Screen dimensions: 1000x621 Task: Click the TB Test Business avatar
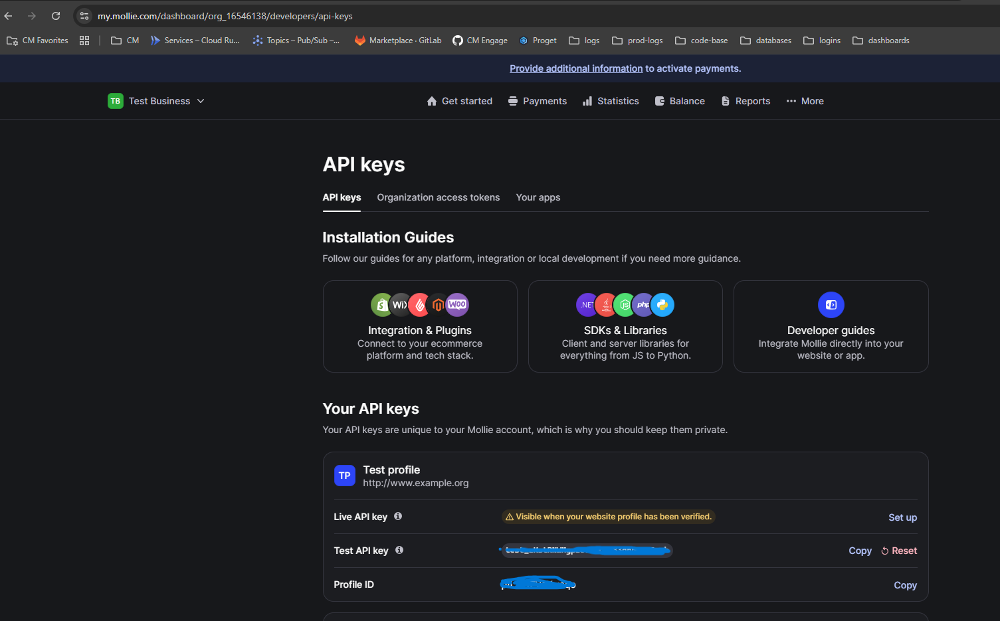(x=116, y=101)
